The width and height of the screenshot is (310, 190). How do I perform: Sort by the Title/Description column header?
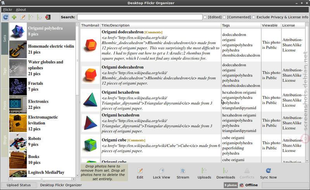pos(161,25)
